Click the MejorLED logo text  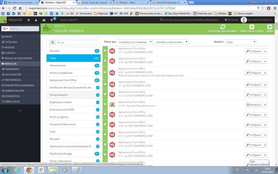[15, 20]
